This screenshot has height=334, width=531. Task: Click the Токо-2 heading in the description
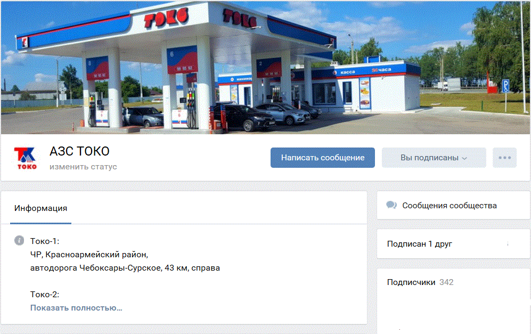coord(45,295)
